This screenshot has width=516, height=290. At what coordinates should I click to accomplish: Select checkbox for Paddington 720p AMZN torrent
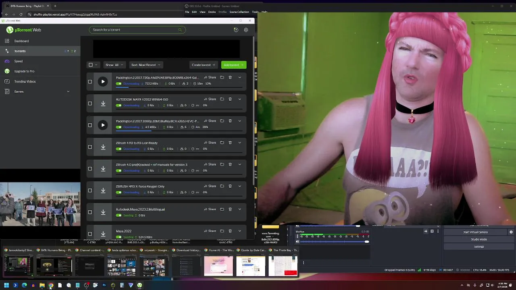[90, 82]
